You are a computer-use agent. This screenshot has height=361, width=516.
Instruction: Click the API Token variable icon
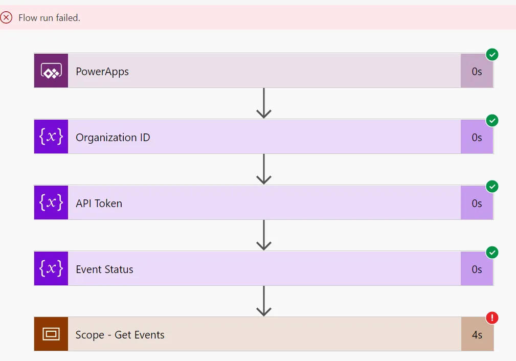pos(51,202)
